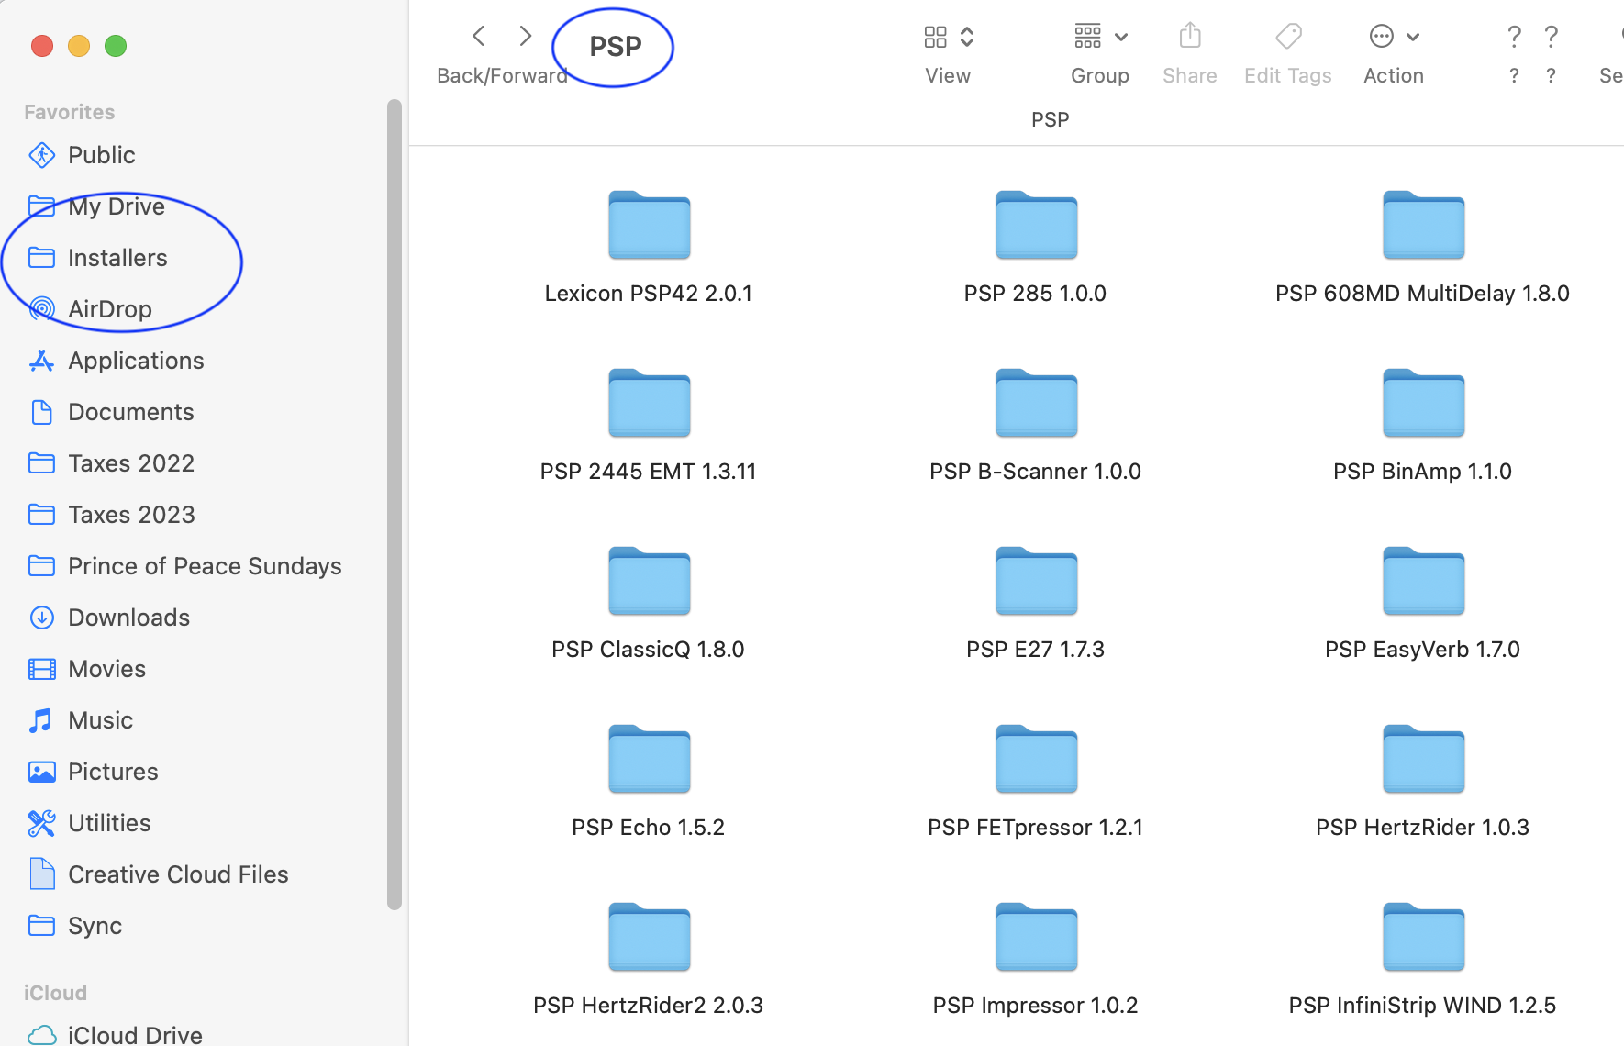Go back with the Back arrow
The height and width of the screenshot is (1046, 1624).
(478, 37)
